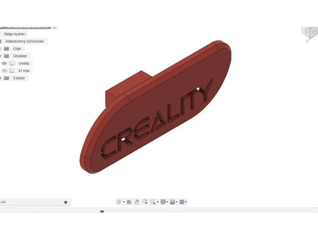
Task: Activate the Pan hand tool
Action: (137, 202)
